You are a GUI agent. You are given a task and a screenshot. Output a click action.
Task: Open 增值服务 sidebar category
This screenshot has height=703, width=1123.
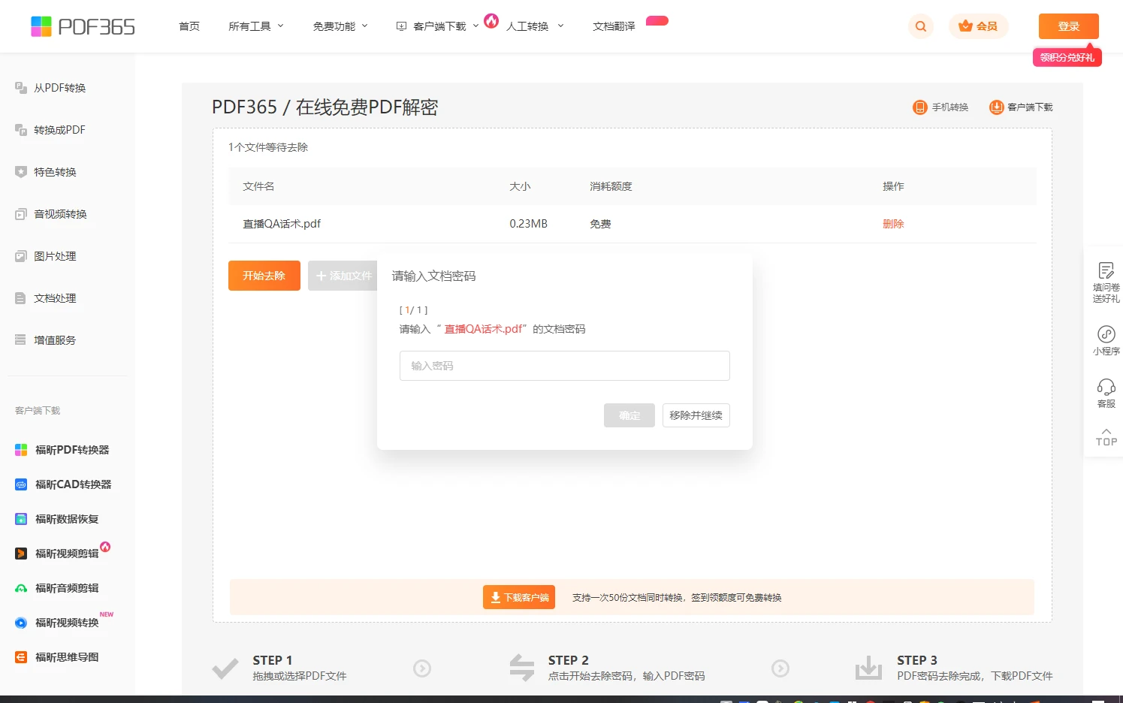(x=47, y=340)
